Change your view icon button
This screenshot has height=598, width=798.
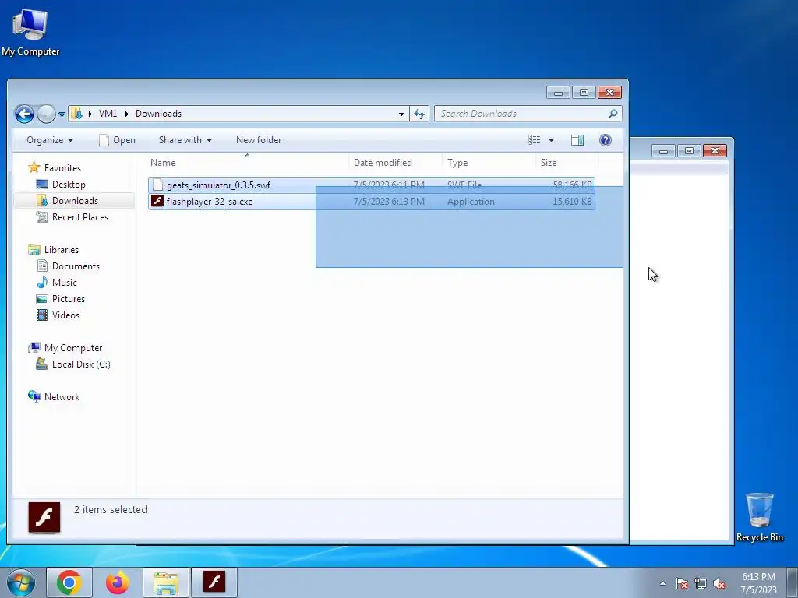535,140
